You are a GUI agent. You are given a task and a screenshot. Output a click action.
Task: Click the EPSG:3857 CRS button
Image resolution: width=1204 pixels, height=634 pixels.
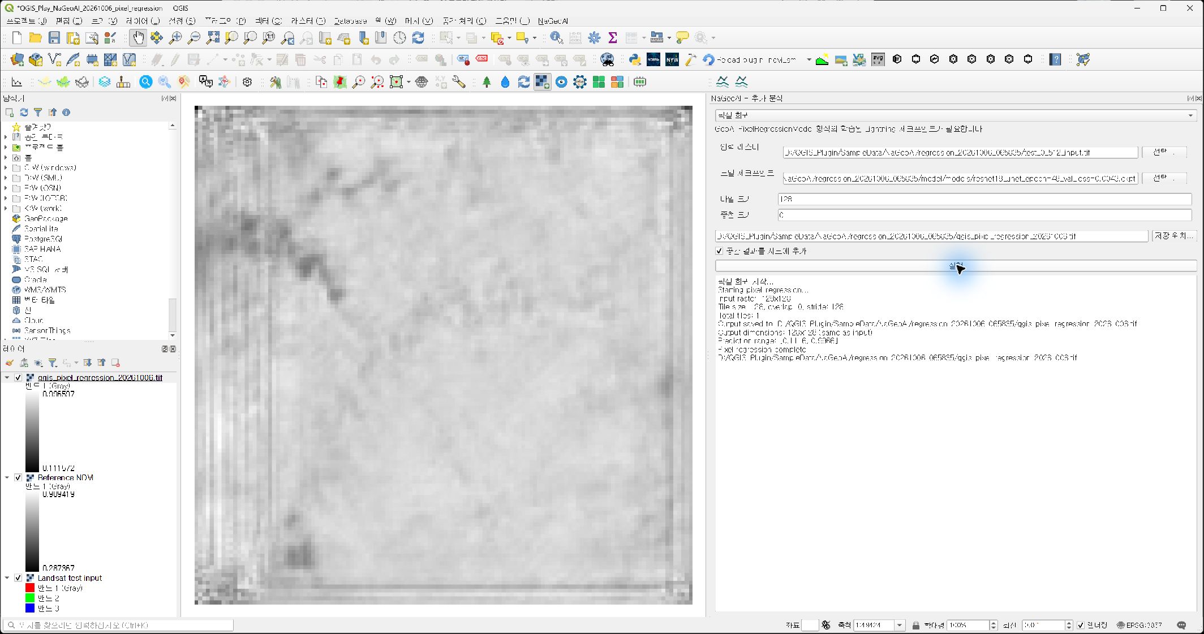tap(1139, 625)
